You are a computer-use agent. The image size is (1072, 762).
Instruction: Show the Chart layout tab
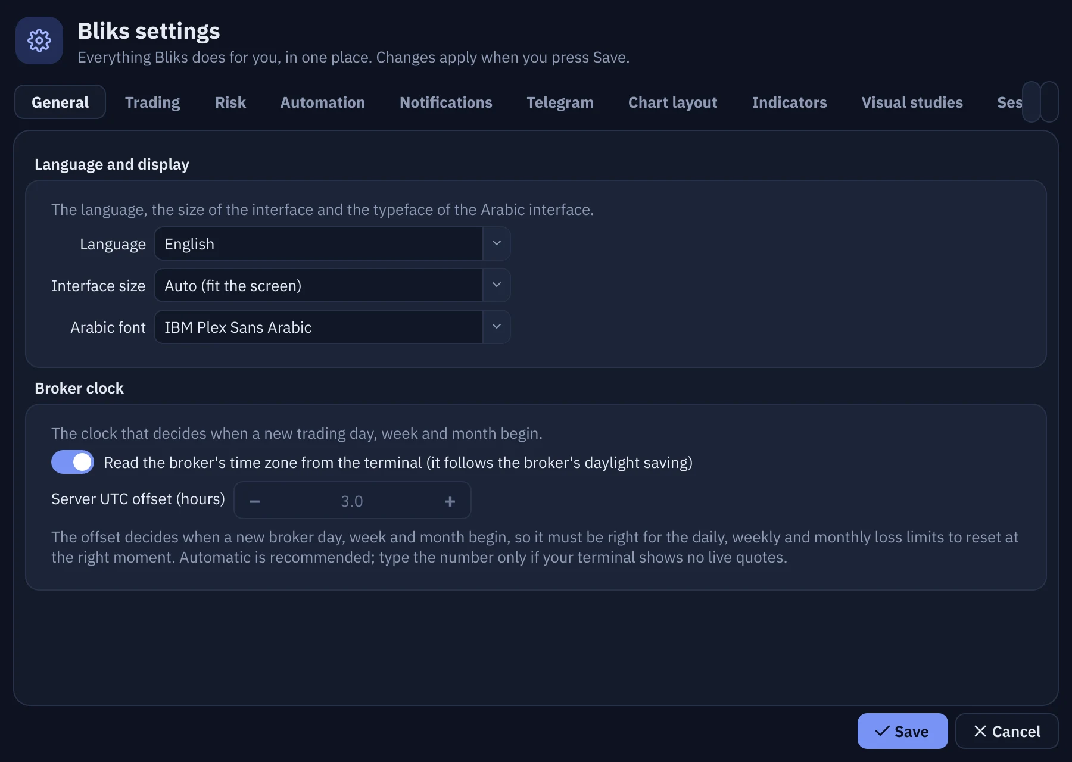tap(673, 102)
